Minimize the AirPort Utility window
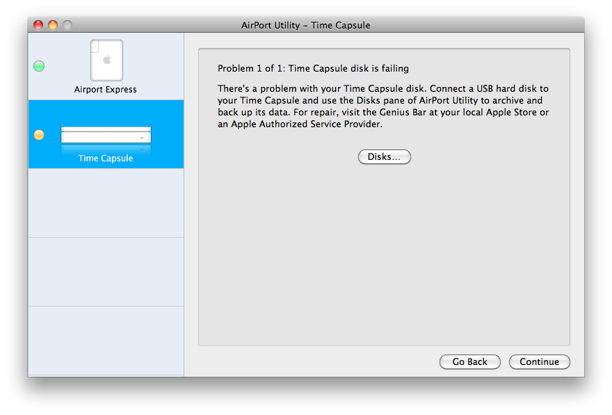 [x=53, y=25]
